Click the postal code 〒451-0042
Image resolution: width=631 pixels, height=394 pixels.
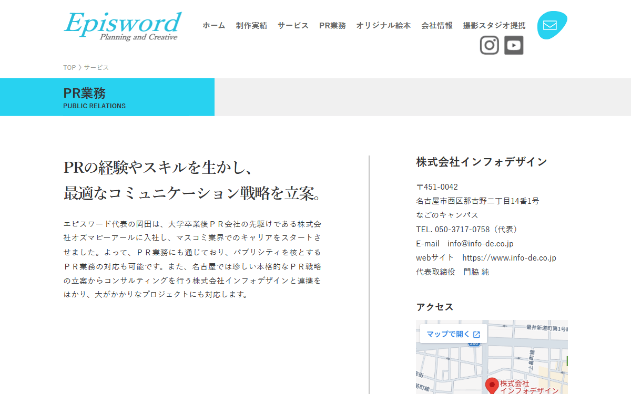[437, 187]
